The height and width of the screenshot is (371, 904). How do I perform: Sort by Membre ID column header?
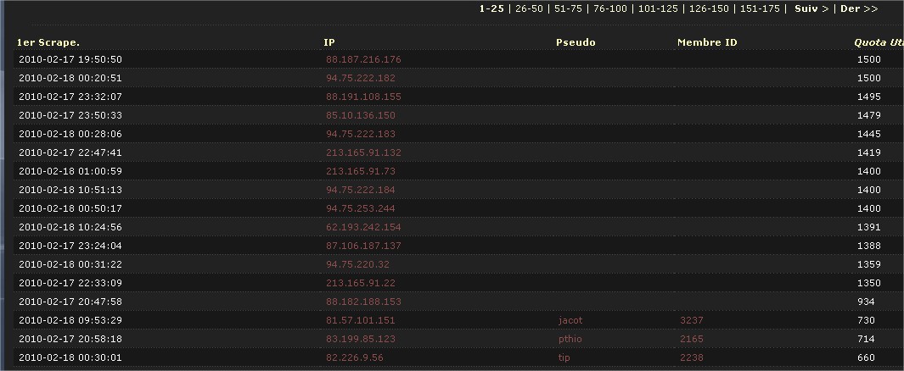coord(707,42)
